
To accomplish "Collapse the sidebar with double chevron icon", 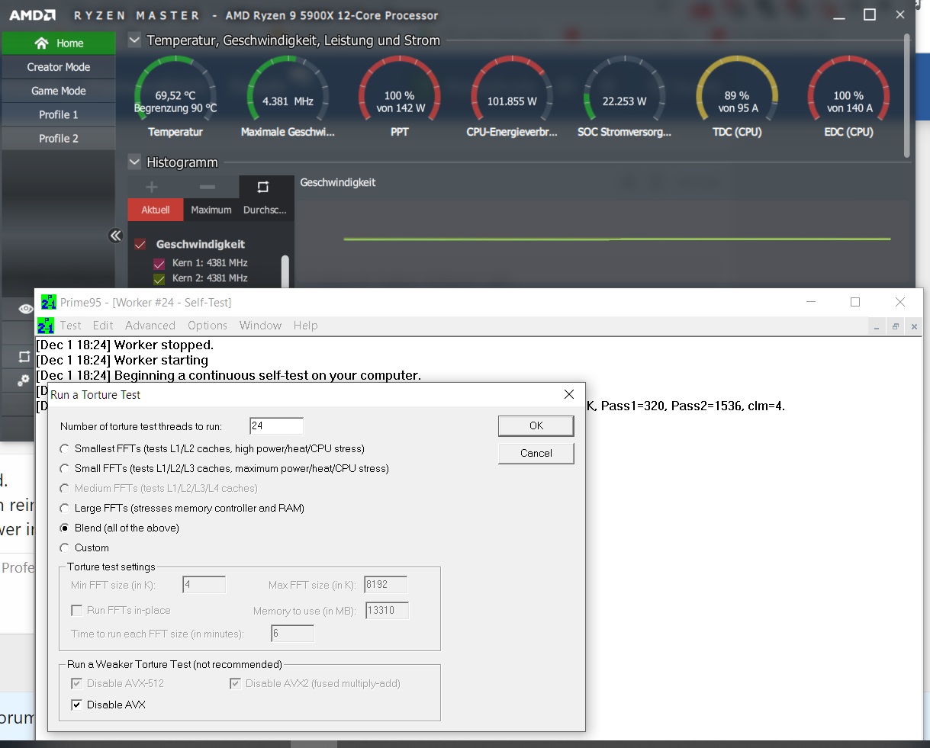I will tap(115, 236).
